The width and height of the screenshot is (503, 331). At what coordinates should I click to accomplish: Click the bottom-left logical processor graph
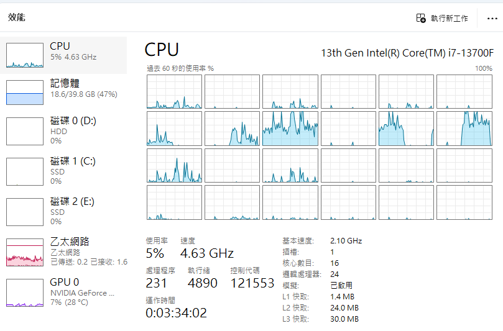(x=175, y=202)
